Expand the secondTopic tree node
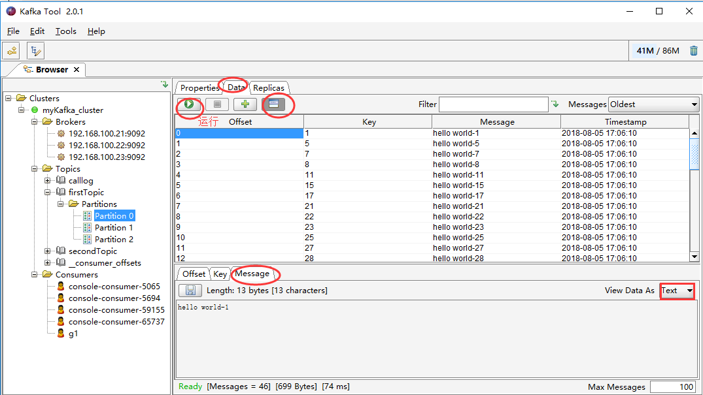Image resolution: width=703 pixels, height=395 pixels. coord(48,251)
